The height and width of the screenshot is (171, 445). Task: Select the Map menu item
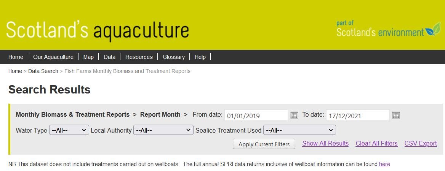point(88,57)
